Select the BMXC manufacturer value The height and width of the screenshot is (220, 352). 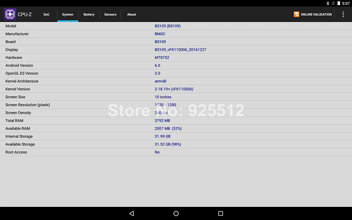click(x=160, y=34)
